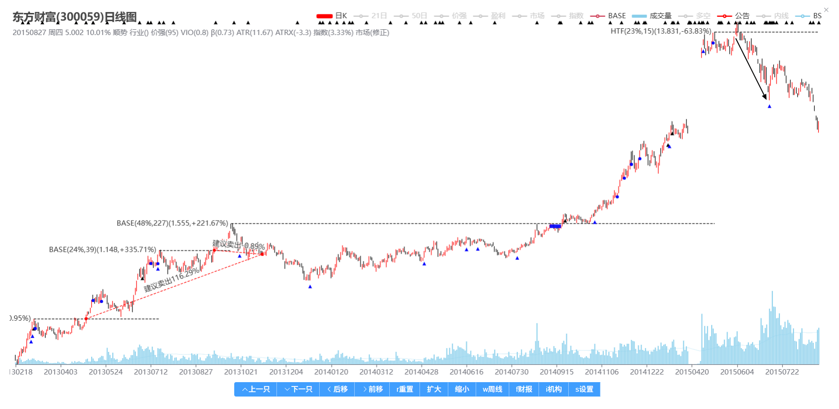Click the 20150827 周四 data summary line
Screen dimensions: 839x409
click(201, 33)
